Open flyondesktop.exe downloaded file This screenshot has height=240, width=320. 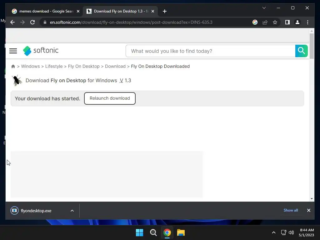click(36, 211)
